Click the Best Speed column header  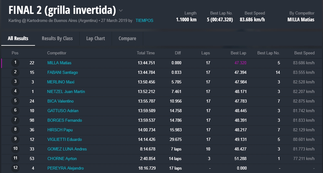[x=304, y=53]
